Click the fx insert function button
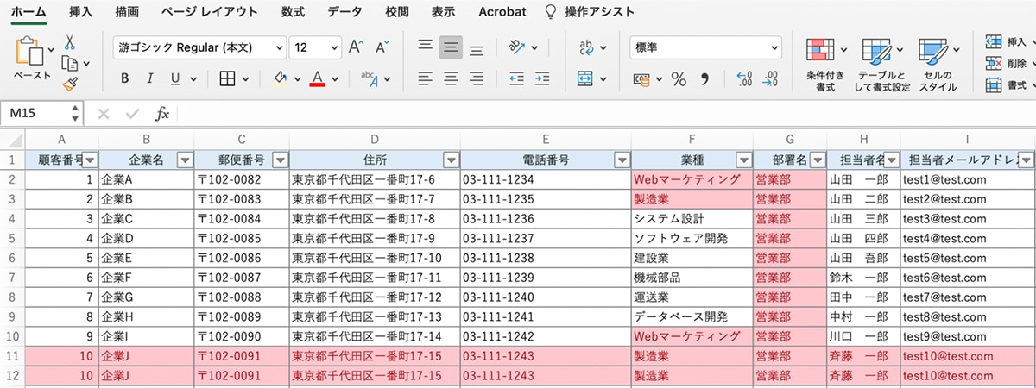 pos(161,114)
